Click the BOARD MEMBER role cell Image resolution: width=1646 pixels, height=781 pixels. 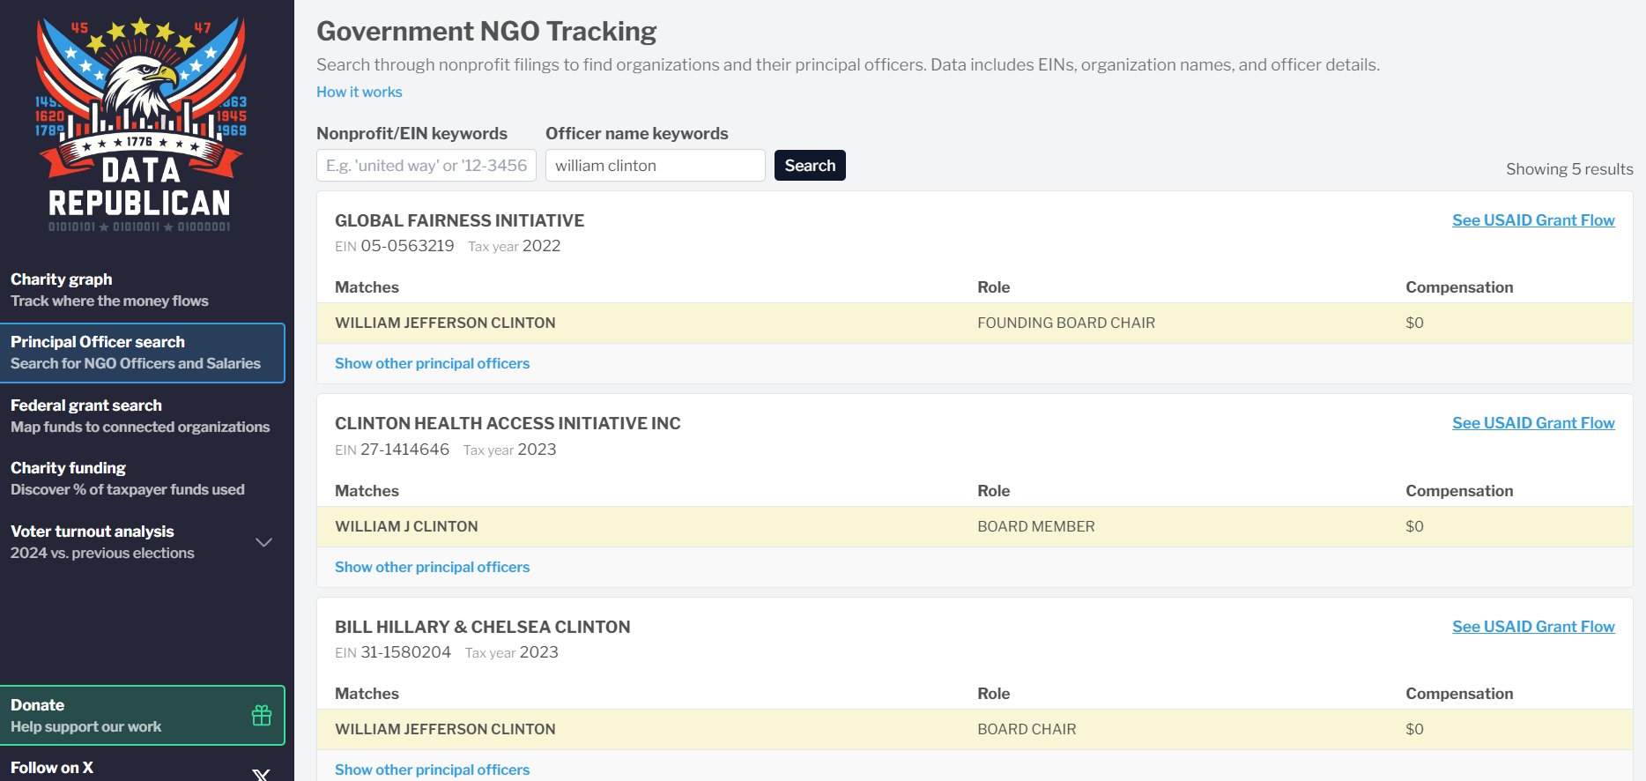[x=1036, y=526]
